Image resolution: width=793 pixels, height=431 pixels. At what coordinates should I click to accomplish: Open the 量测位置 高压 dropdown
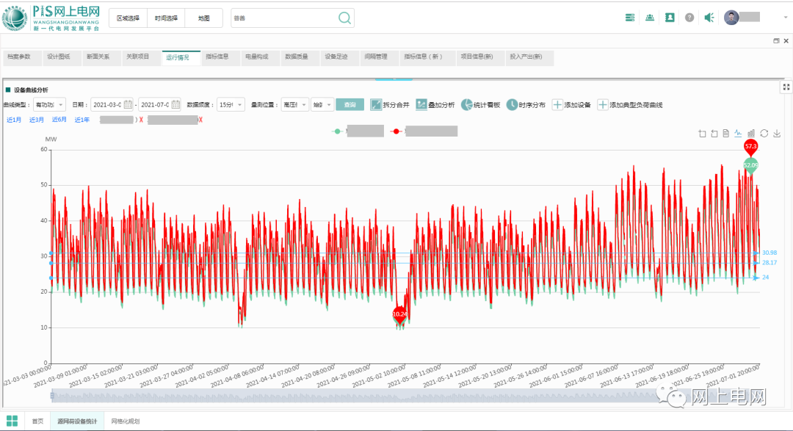[295, 105]
